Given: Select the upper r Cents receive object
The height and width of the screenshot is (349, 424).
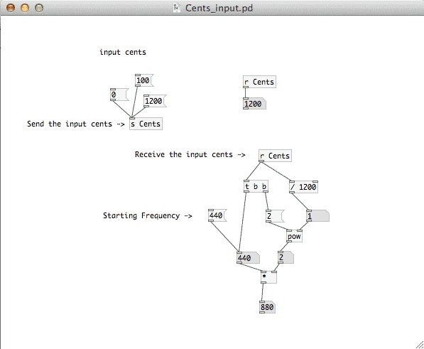Looking at the screenshot, I should pos(260,82).
